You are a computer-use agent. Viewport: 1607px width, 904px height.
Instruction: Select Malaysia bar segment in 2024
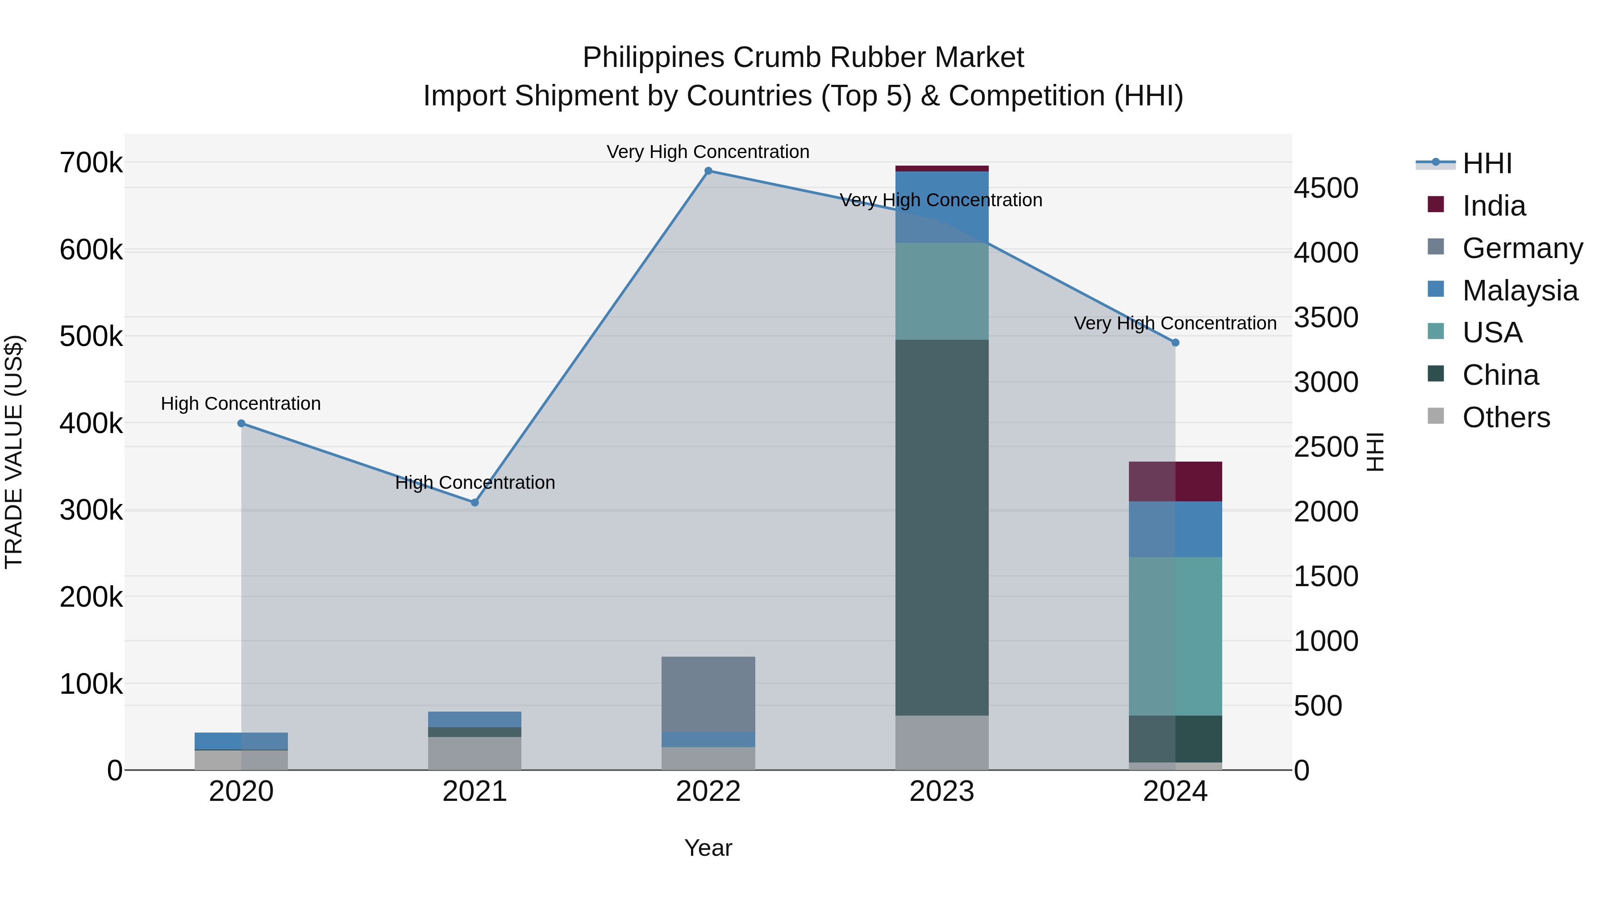pyautogui.click(x=1175, y=529)
